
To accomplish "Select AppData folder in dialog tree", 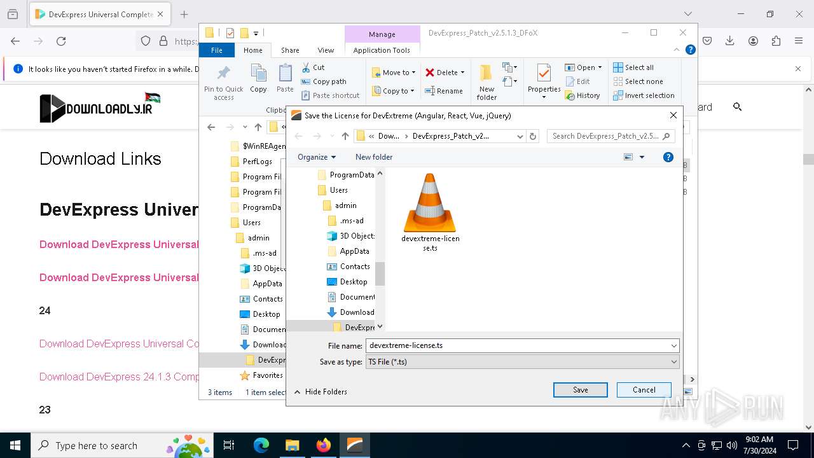I will [354, 251].
